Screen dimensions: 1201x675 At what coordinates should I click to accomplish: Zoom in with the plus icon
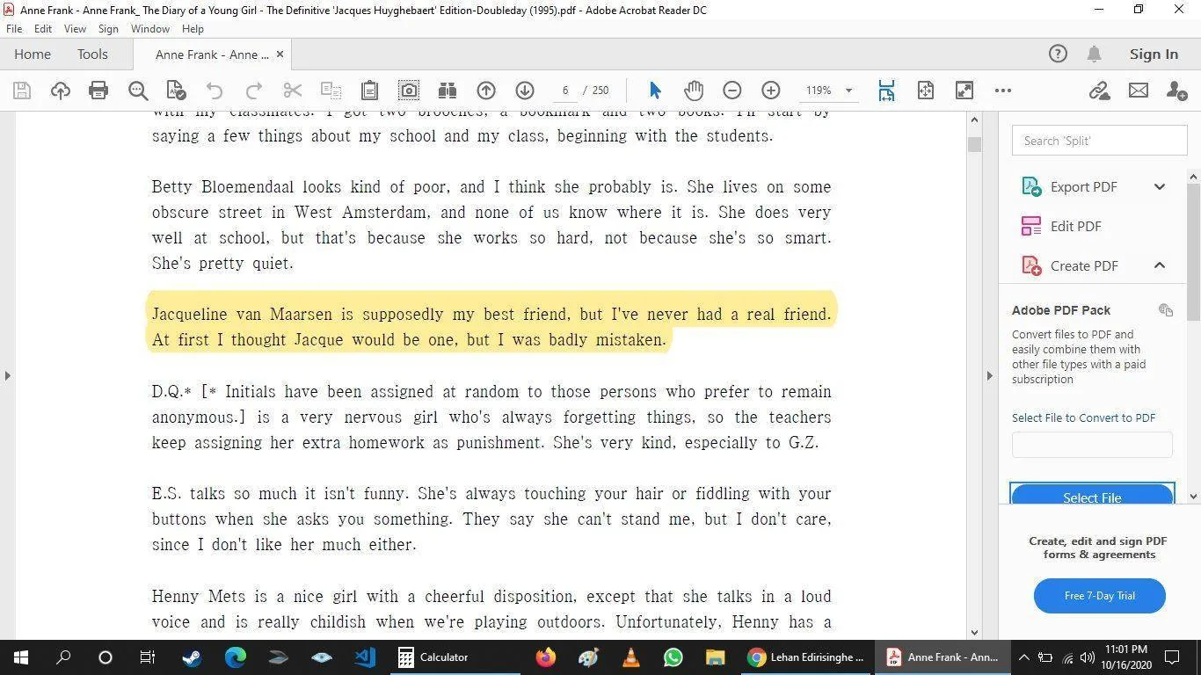[770, 90]
